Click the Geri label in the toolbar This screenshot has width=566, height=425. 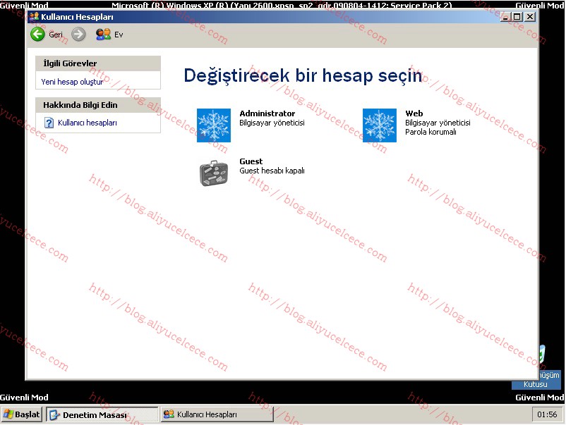point(56,35)
